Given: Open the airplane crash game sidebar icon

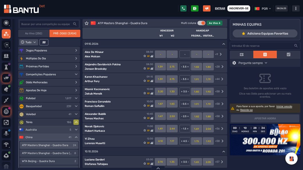Looking at the screenshot, I should click(x=6, y=78).
